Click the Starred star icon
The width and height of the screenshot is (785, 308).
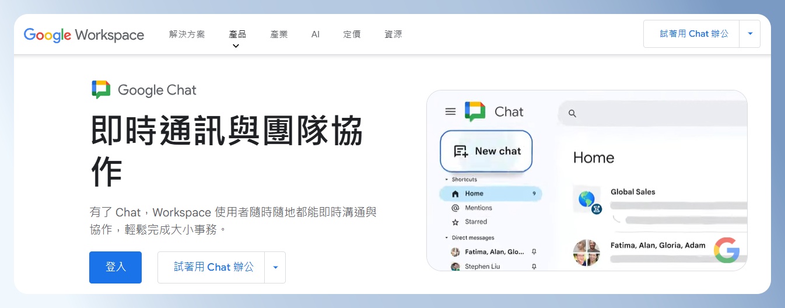click(455, 222)
